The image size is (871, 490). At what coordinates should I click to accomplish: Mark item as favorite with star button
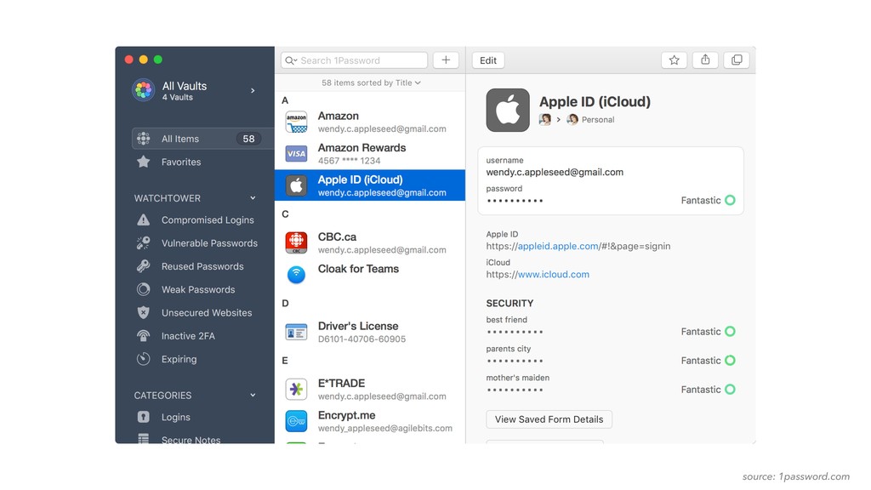point(674,60)
